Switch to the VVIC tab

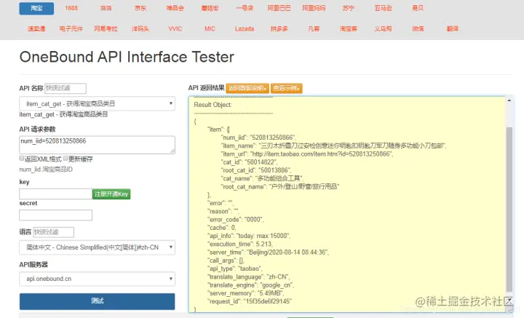(175, 28)
